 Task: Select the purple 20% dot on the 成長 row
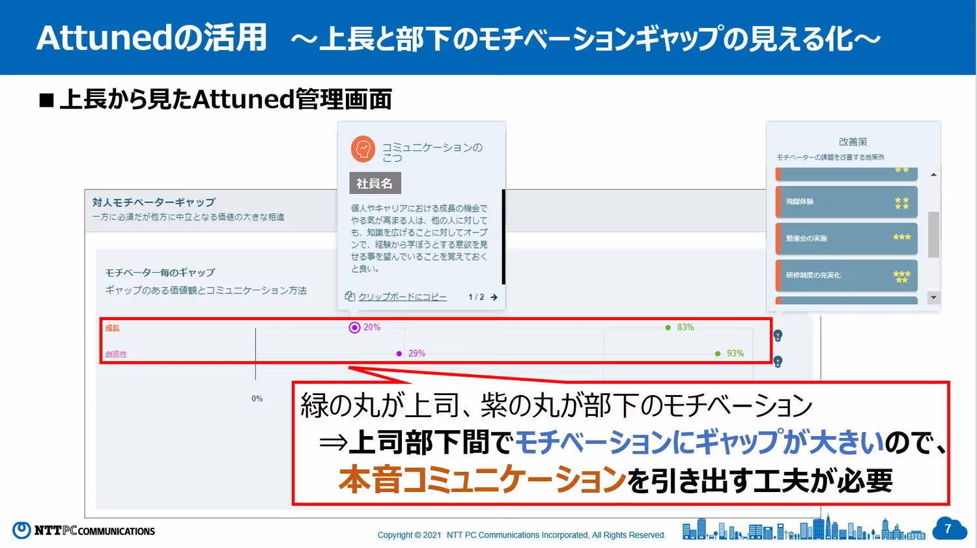pyautogui.click(x=354, y=327)
